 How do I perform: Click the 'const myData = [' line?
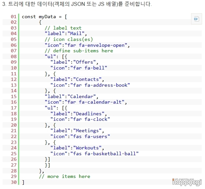tap(44, 17)
